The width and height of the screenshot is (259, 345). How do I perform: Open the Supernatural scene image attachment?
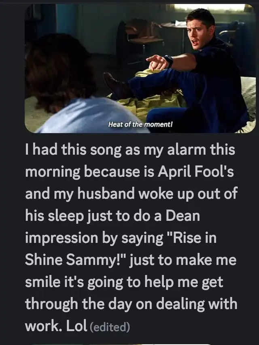click(140, 68)
